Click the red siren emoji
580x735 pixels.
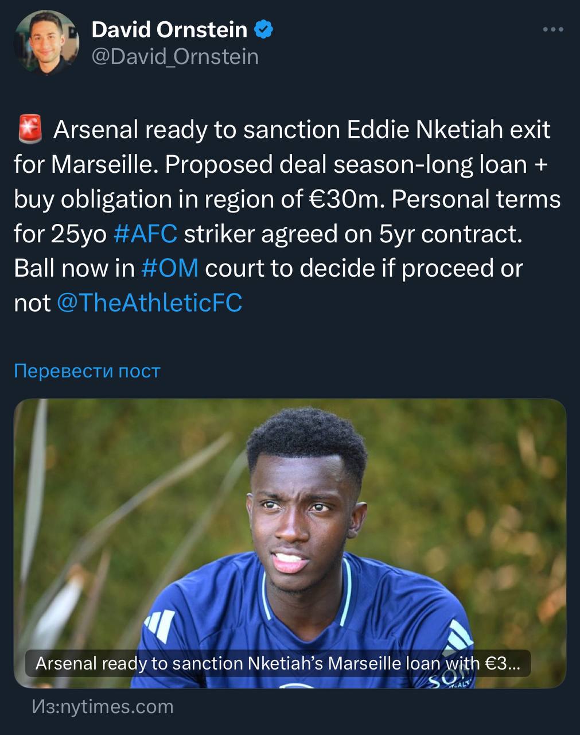tap(30, 130)
